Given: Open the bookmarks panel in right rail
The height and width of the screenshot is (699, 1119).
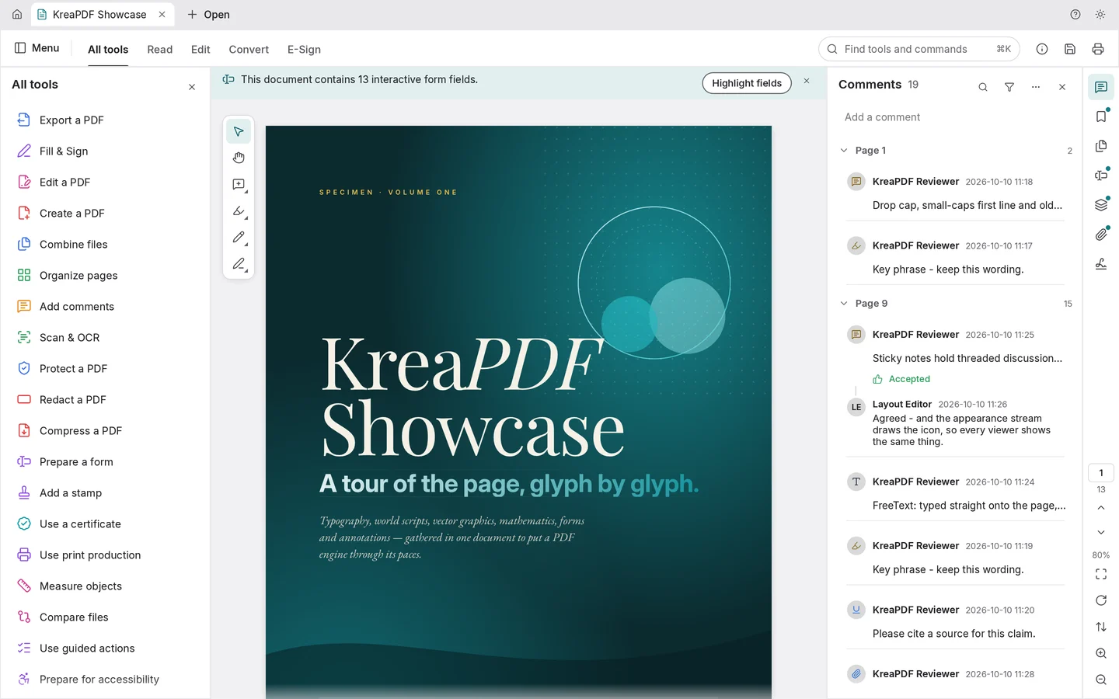Looking at the screenshot, I should click(x=1101, y=116).
